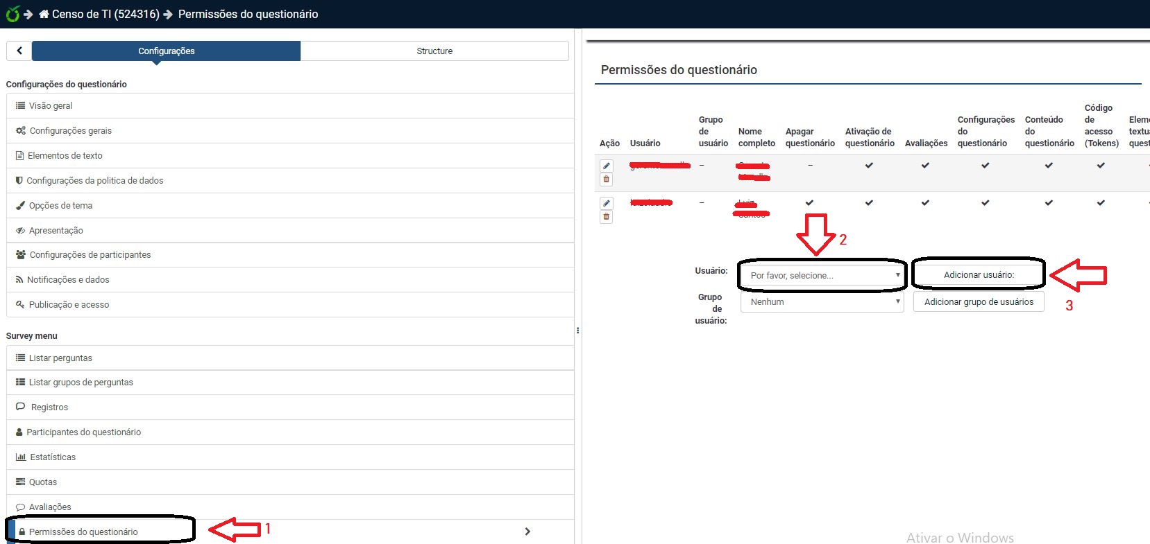Click the lock icon for Permissões do questionário
Image resolution: width=1150 pixels, height=544 pixels.
pyautogui.click(x=22, y=532)
